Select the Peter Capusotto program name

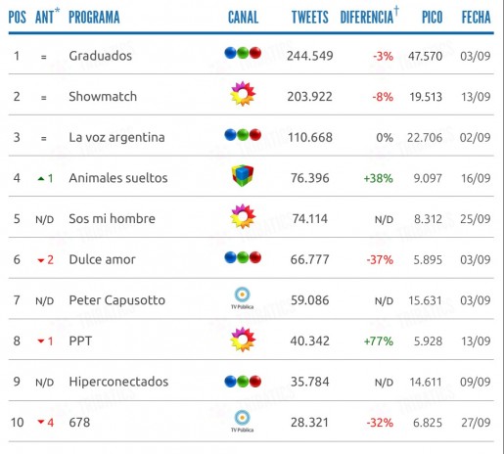pyautogui.click(x=117, y=300)
